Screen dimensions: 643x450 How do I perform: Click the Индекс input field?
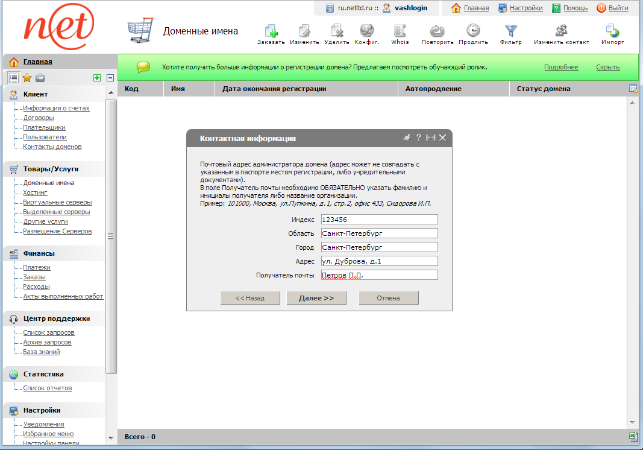tap(379, 220)
